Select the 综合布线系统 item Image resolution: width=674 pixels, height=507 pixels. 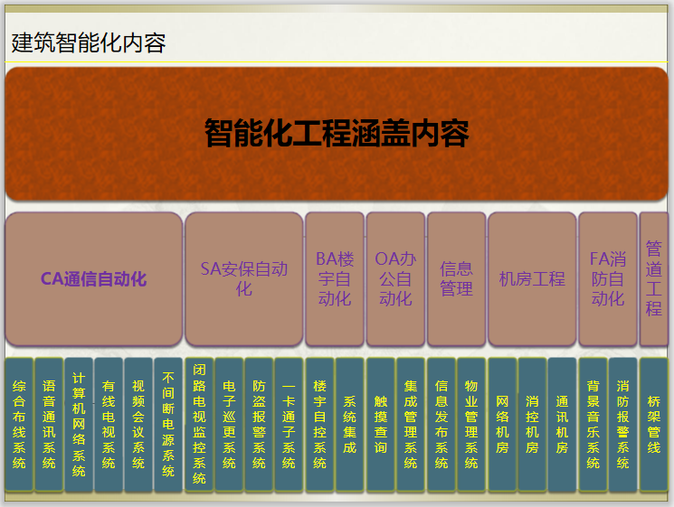(19, 424)
